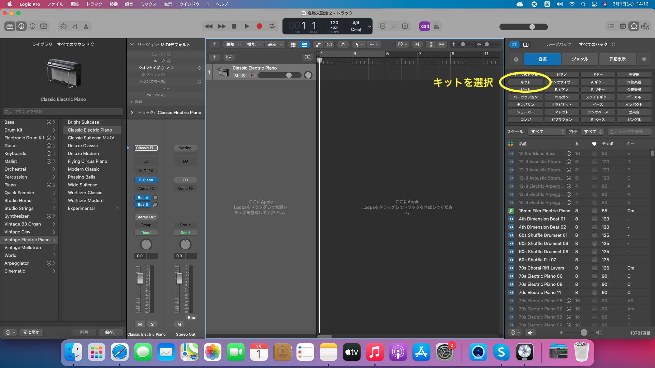Open the Inspector info button
The width and height of the screenshot is (655, 368).
[x=21, y=26]
